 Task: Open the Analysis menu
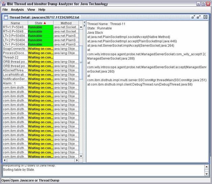(17, 10)
